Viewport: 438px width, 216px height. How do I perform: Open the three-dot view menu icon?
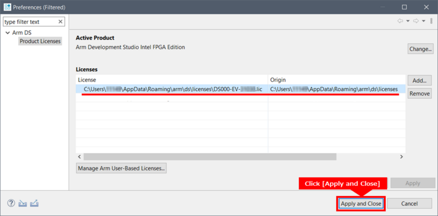[x=431, y=21]
